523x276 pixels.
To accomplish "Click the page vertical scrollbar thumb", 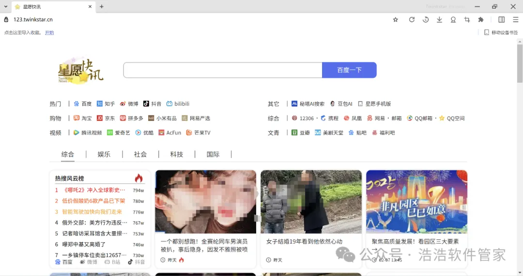I will click(520, 63).
